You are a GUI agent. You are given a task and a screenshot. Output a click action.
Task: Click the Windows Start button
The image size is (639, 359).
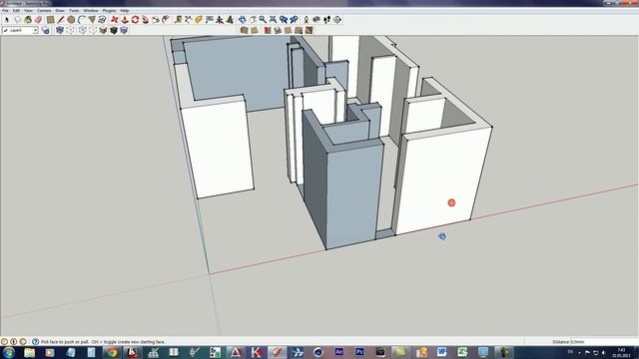[9, 352]
